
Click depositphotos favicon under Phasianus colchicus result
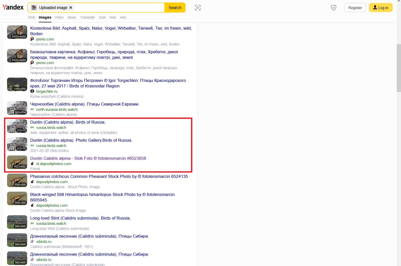[x=32, y=182]
